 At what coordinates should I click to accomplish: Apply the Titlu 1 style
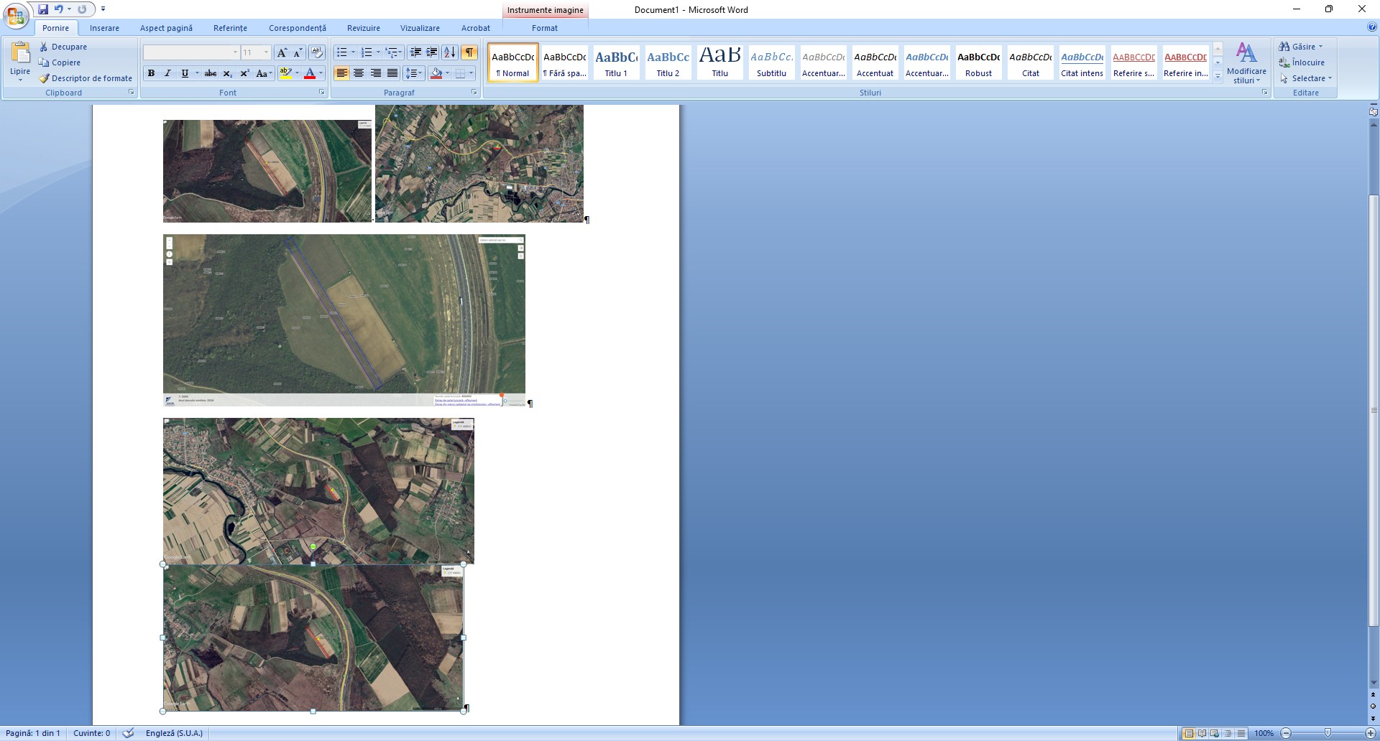(x=616, y=62)
